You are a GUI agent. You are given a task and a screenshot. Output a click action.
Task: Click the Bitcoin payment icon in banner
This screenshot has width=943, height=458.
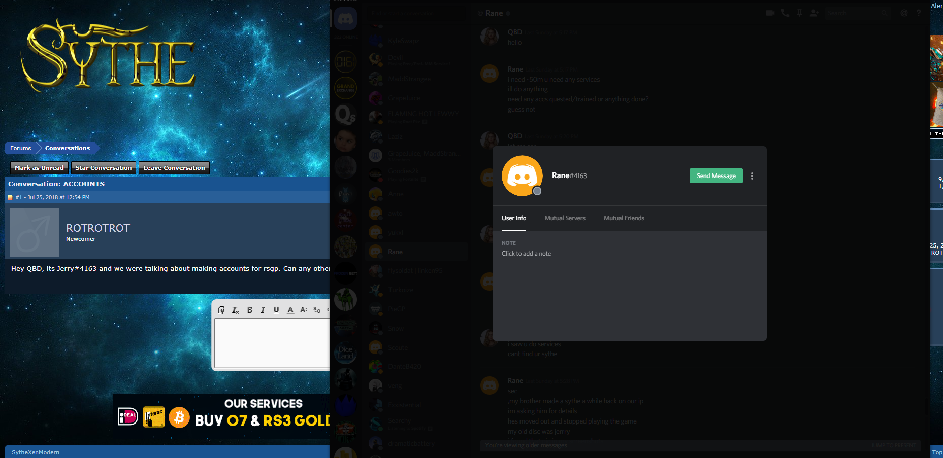pos(179,417)
